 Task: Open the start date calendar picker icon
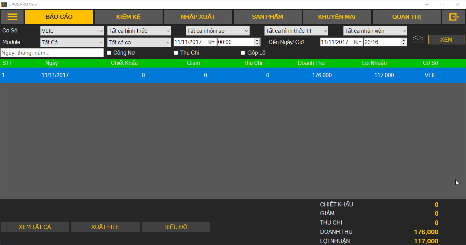coord(211,42)
